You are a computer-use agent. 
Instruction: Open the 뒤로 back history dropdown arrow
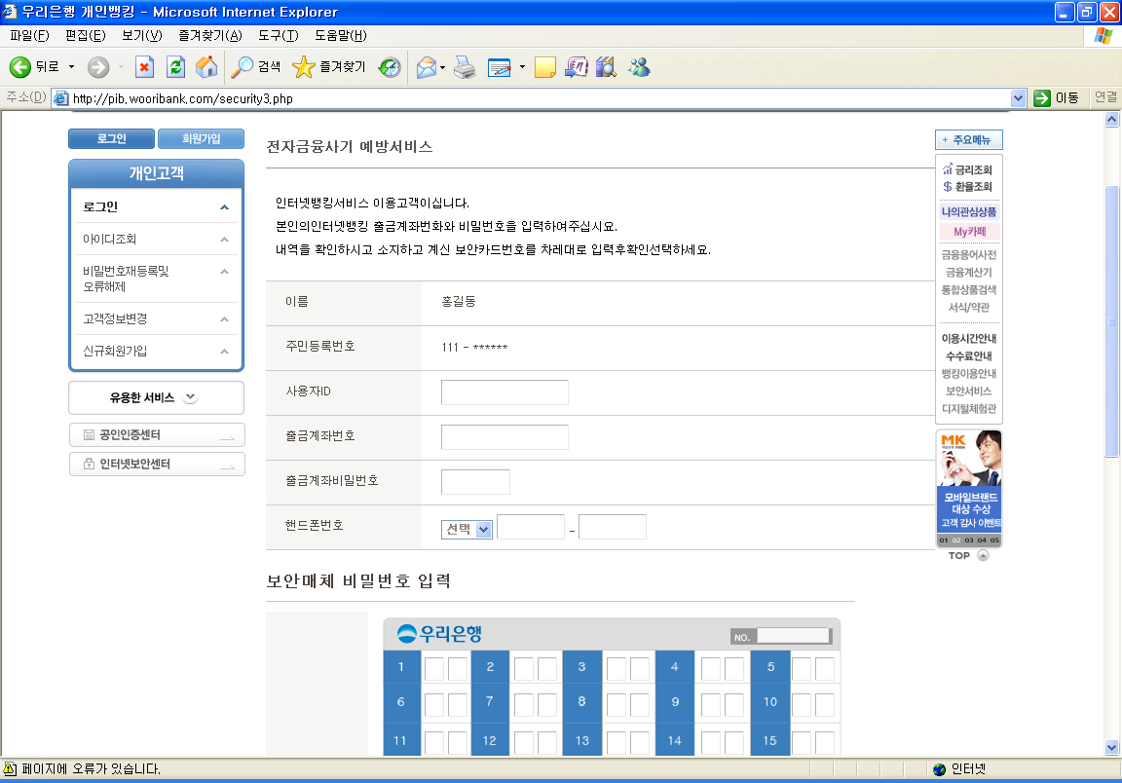71,67
